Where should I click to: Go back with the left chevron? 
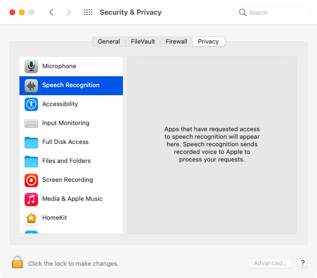click(51, 12)
